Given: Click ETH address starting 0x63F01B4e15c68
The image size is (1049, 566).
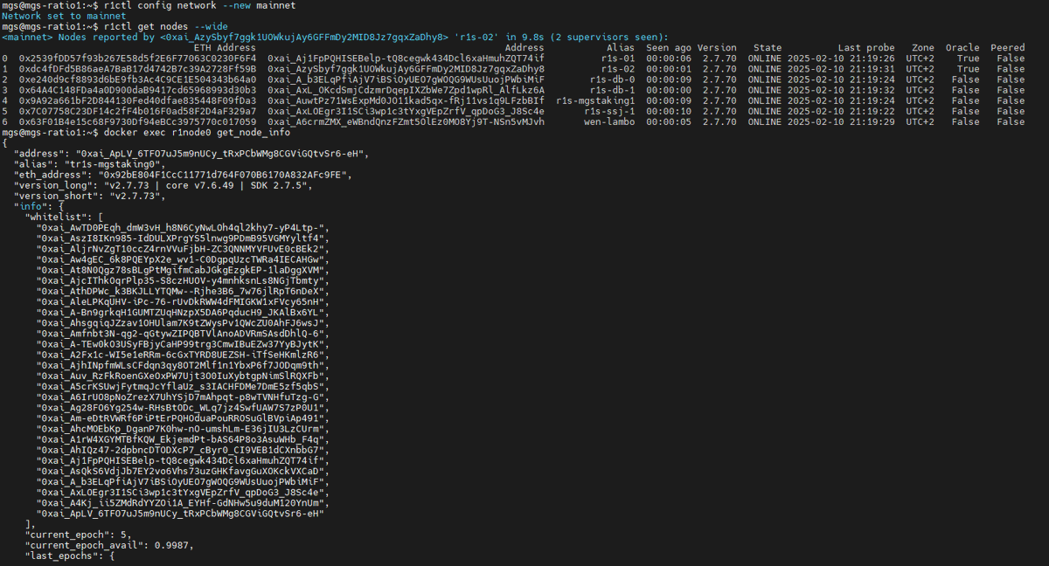Looking at the screenshot, I should [137, 121].
